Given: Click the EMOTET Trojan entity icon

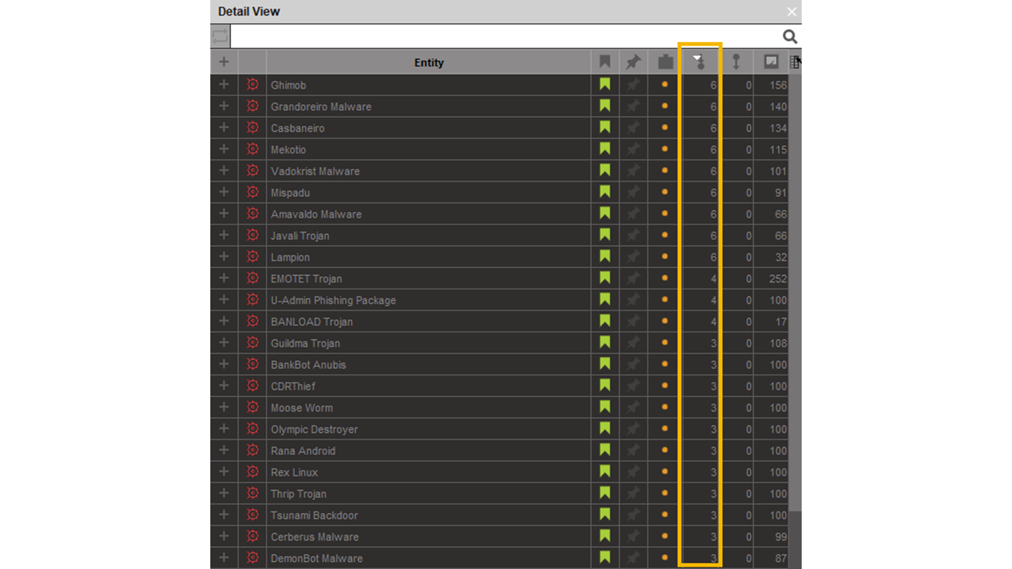Looking at the screenshot, I should click(252, 278).
